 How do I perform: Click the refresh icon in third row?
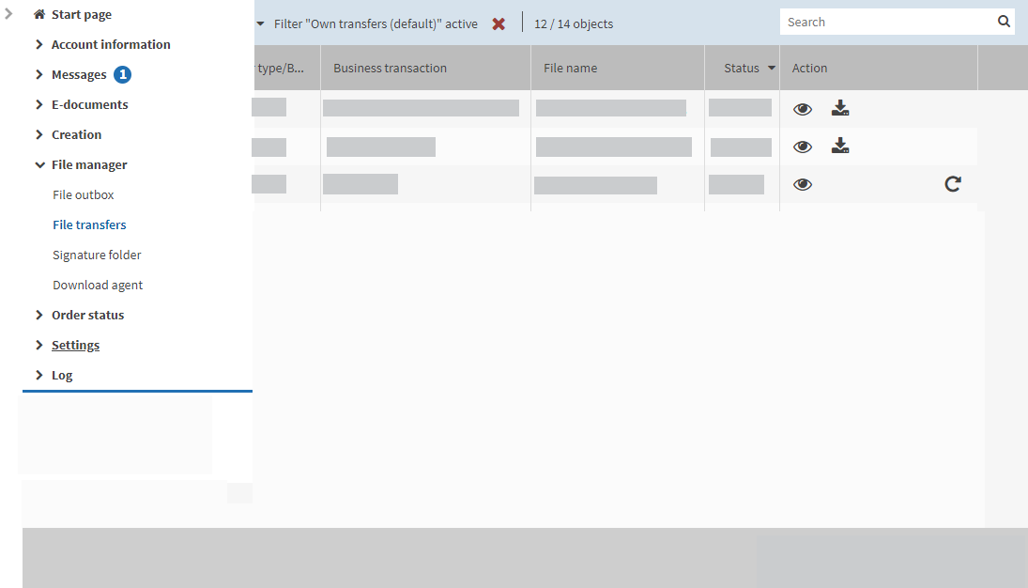[x=953, y=184]
